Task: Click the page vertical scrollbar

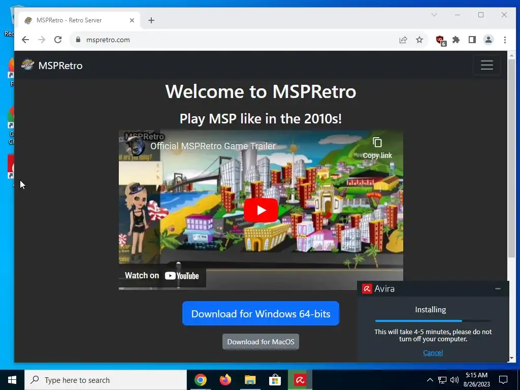Action: [x=511, y=159]
